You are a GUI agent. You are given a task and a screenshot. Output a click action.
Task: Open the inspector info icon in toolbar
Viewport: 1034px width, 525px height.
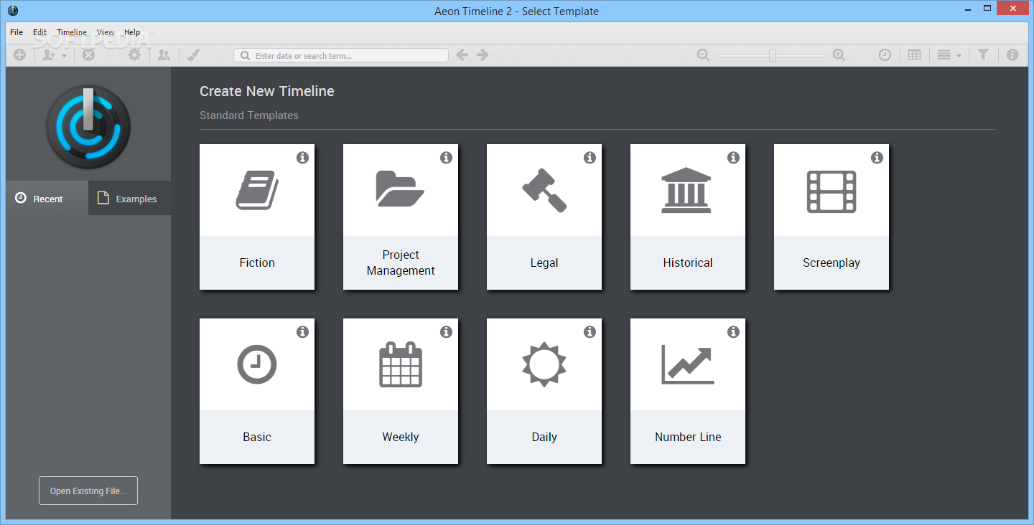(x=1012, y=55)
